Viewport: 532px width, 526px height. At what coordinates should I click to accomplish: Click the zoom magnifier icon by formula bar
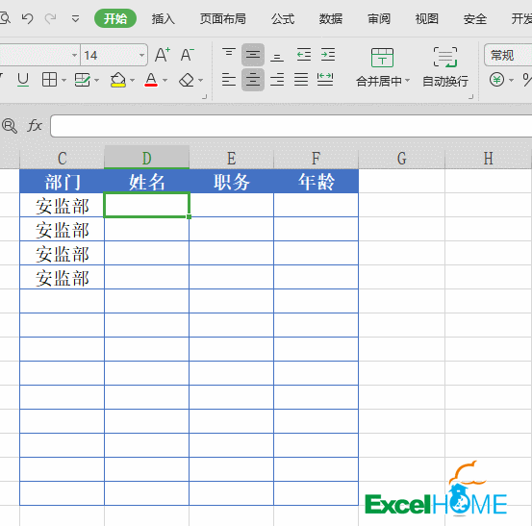pyautogui.click(x=10, y=126)
